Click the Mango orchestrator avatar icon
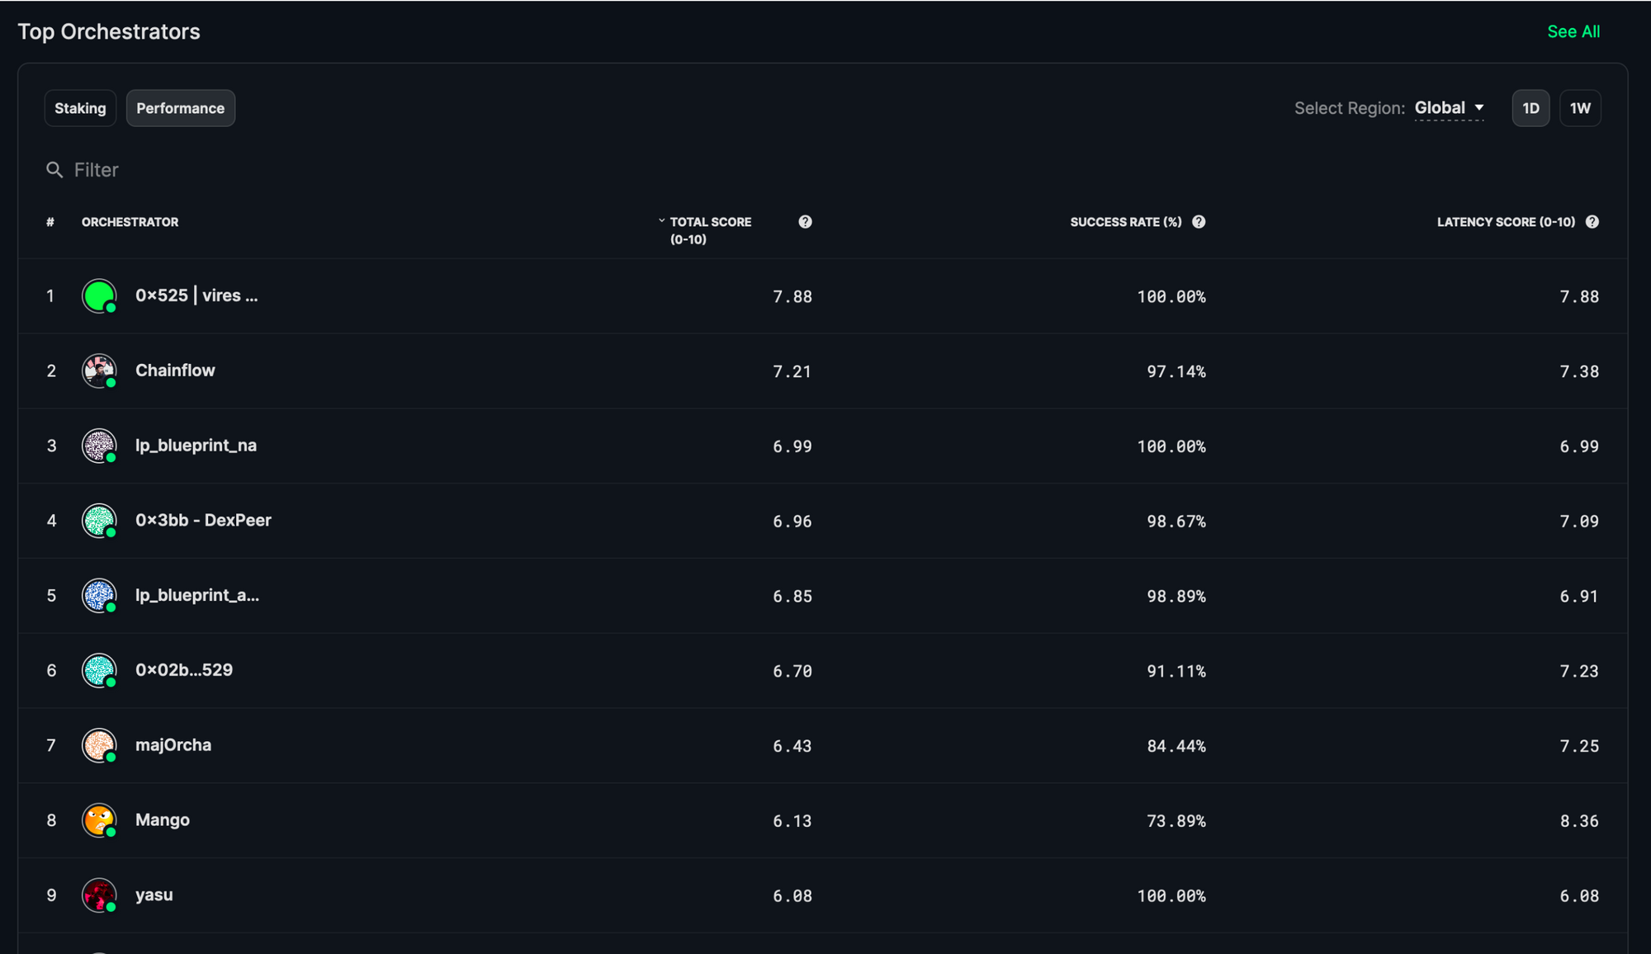The image size is (1651, 954). click(x=100, y=819)
